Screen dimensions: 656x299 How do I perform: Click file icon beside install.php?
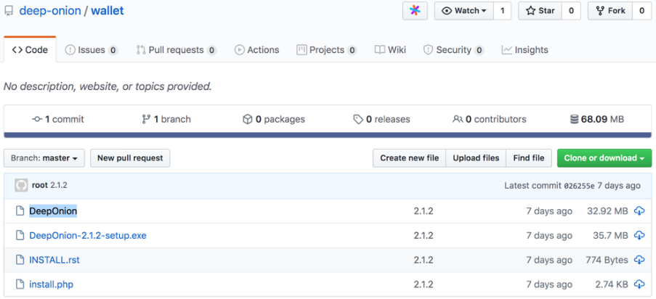click(20, 284)
